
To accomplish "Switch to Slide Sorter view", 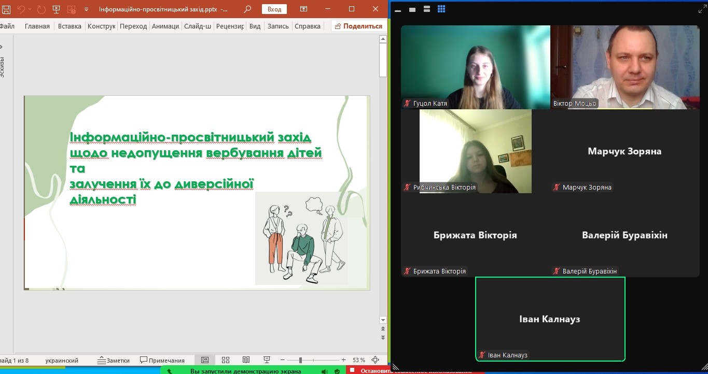I will coord(226,360).
